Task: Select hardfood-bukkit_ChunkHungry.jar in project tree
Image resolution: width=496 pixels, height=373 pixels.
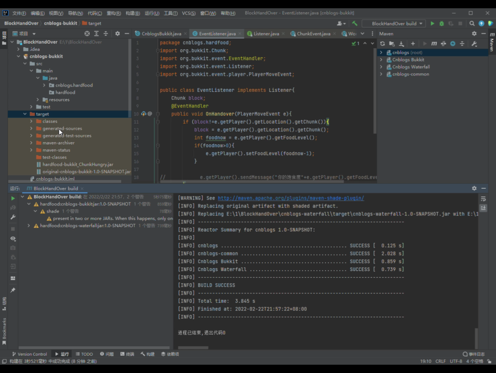Action: [78, 164]
